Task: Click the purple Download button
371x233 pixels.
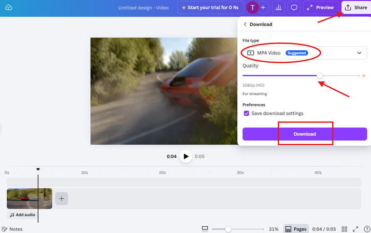Action: (305, 134)
